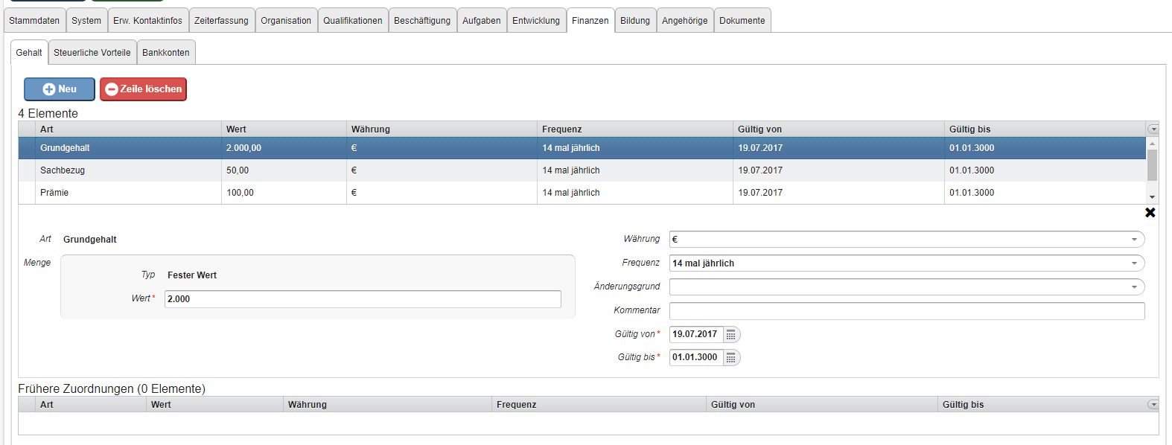Select the Sachbezug row
The height and width of the screenshot is (445, 1172).
(x=63, y=170)
